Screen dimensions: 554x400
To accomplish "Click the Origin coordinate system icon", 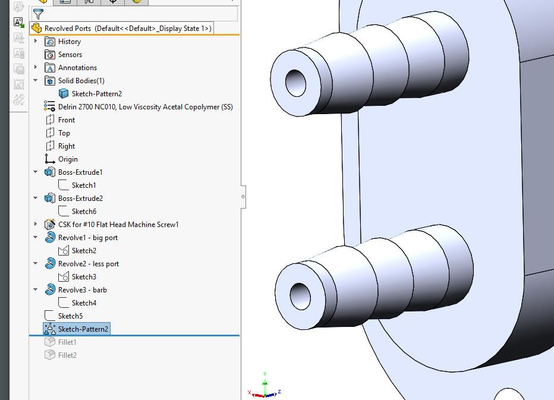I will coord(48,159).
